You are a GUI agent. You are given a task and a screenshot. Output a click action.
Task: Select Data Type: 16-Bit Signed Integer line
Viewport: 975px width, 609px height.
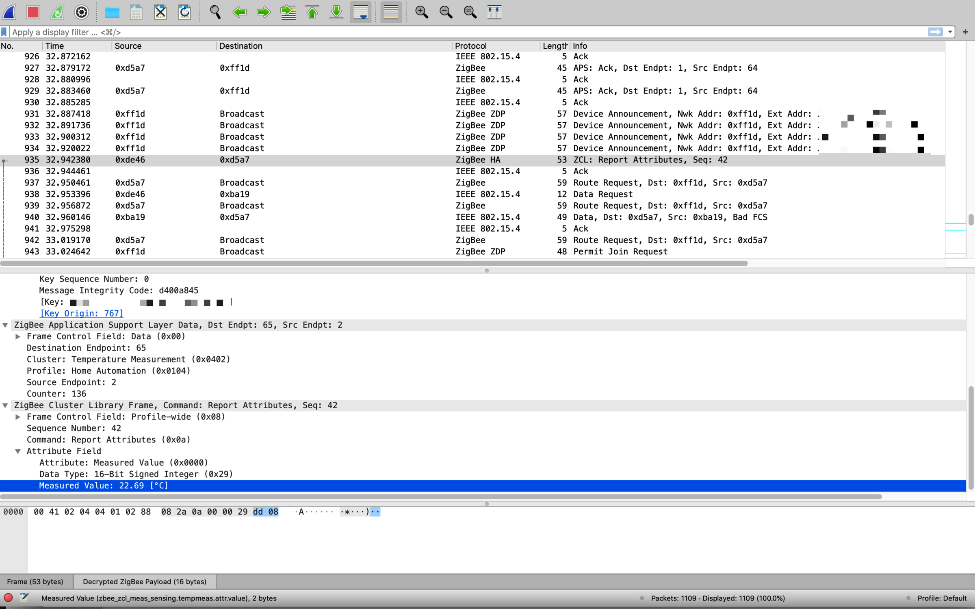(136, 474)
